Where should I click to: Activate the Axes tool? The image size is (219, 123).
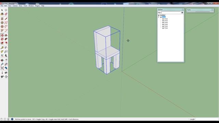pyautogui.click(x=2, y=55)
